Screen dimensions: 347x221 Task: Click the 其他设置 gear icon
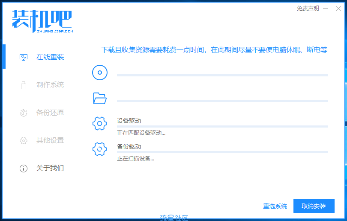(24, 140)
